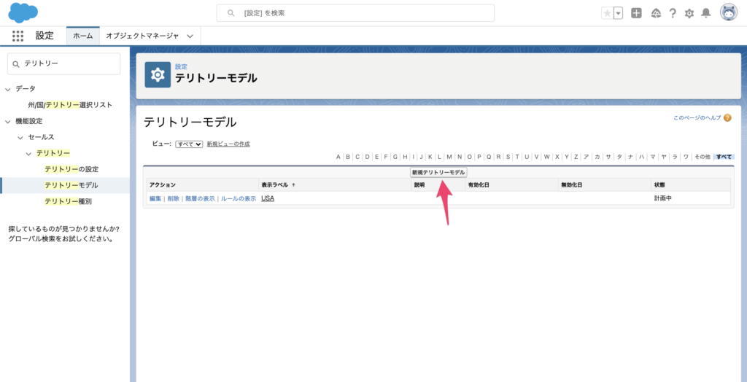Click the magnifier icon in quick find box
This screenshot has width=747, height=382.
click(x=17, y=64)
